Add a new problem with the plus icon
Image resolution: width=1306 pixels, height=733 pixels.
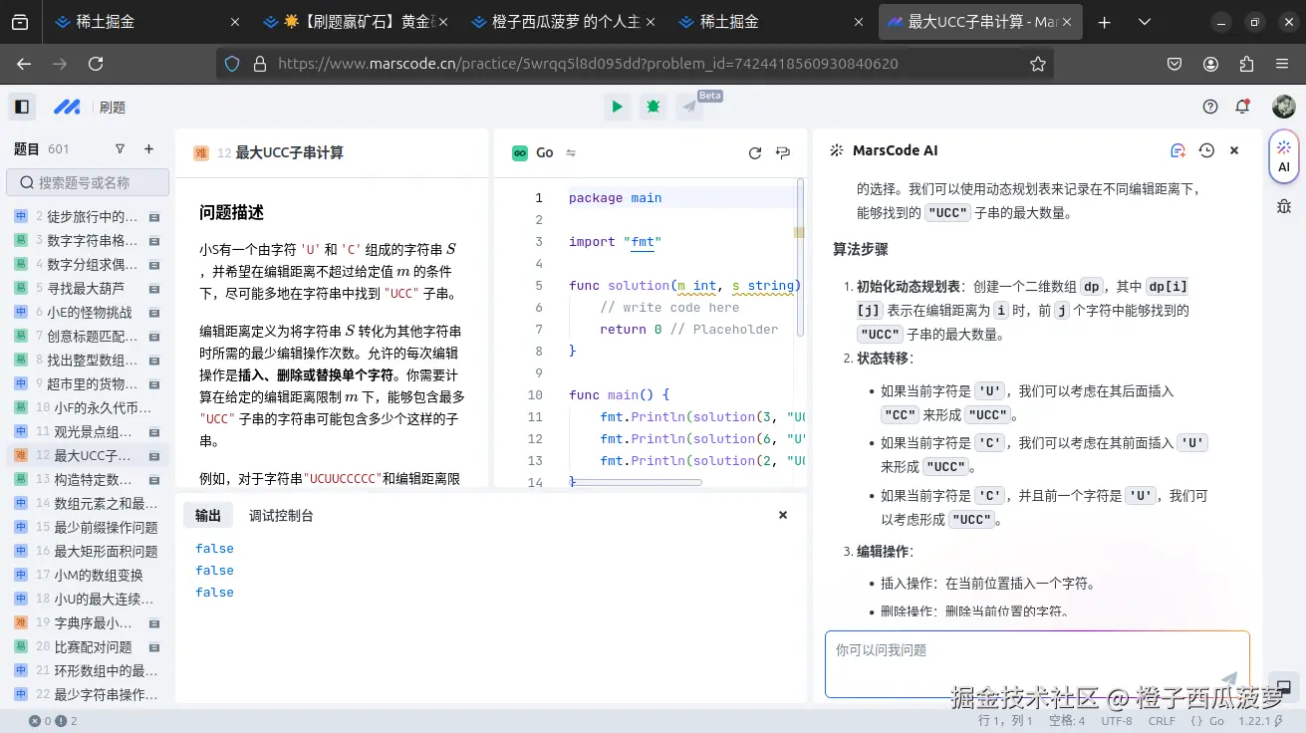coord(149,149)
